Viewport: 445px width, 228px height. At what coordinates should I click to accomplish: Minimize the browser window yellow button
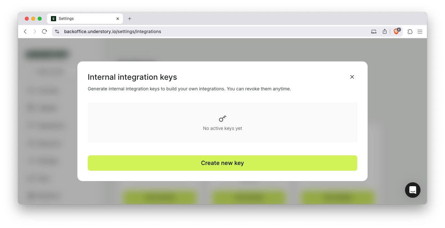point(33,19)
